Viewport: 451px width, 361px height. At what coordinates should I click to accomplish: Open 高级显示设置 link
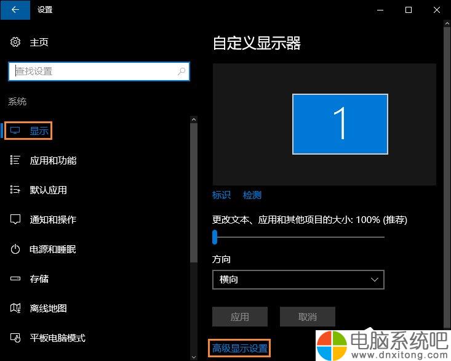pyautogui.click(x=240, y=348)
